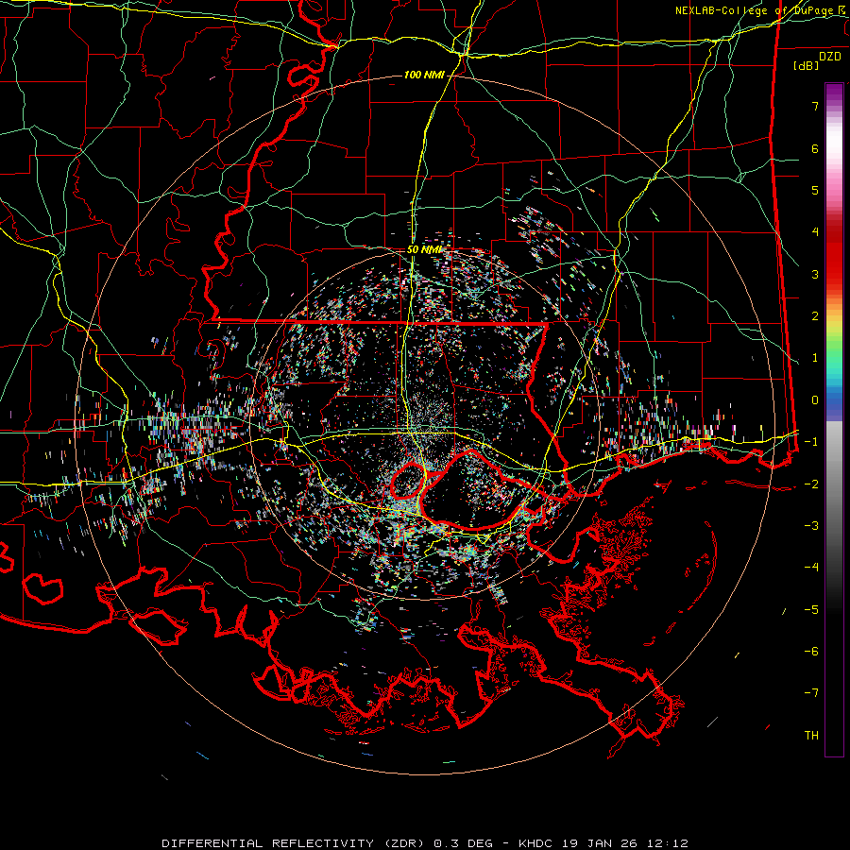Click the KHDC station identifier

[535, 843]
